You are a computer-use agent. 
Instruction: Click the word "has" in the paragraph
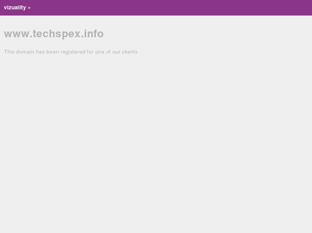tap(40, 52)
